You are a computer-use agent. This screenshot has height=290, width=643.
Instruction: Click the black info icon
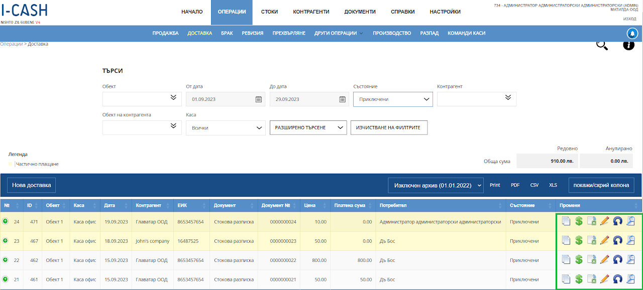tap(629, 45)
